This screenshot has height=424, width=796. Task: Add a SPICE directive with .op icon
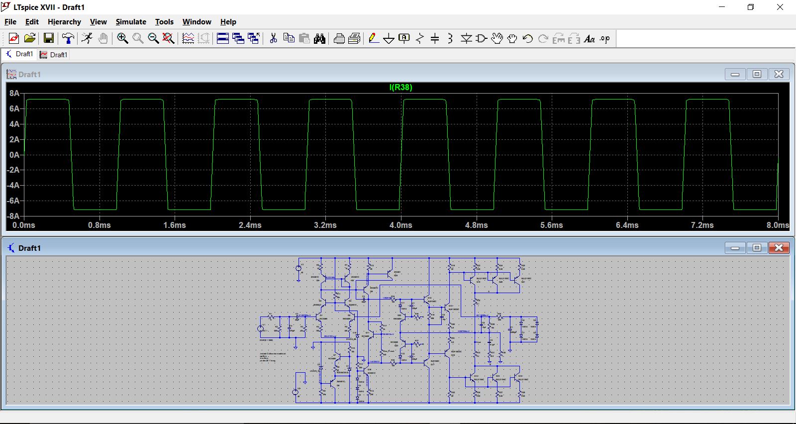(605, 38)
